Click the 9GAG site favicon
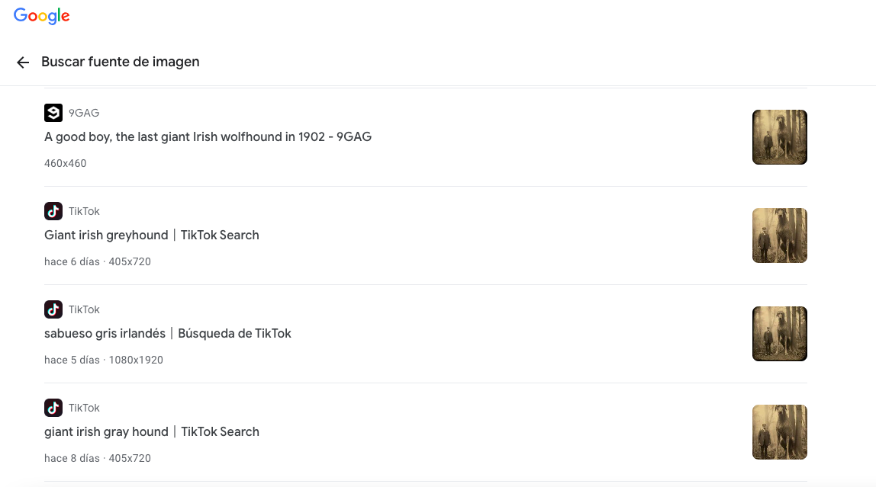876x487 pixels. (53, 113)
